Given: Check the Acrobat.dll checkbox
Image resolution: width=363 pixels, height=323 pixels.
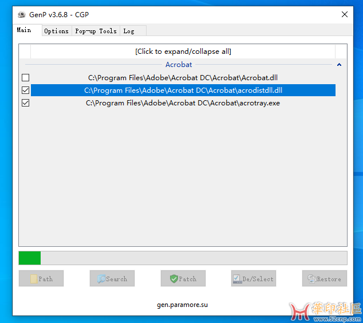Looking at the screenshot, I should [25, 77].
